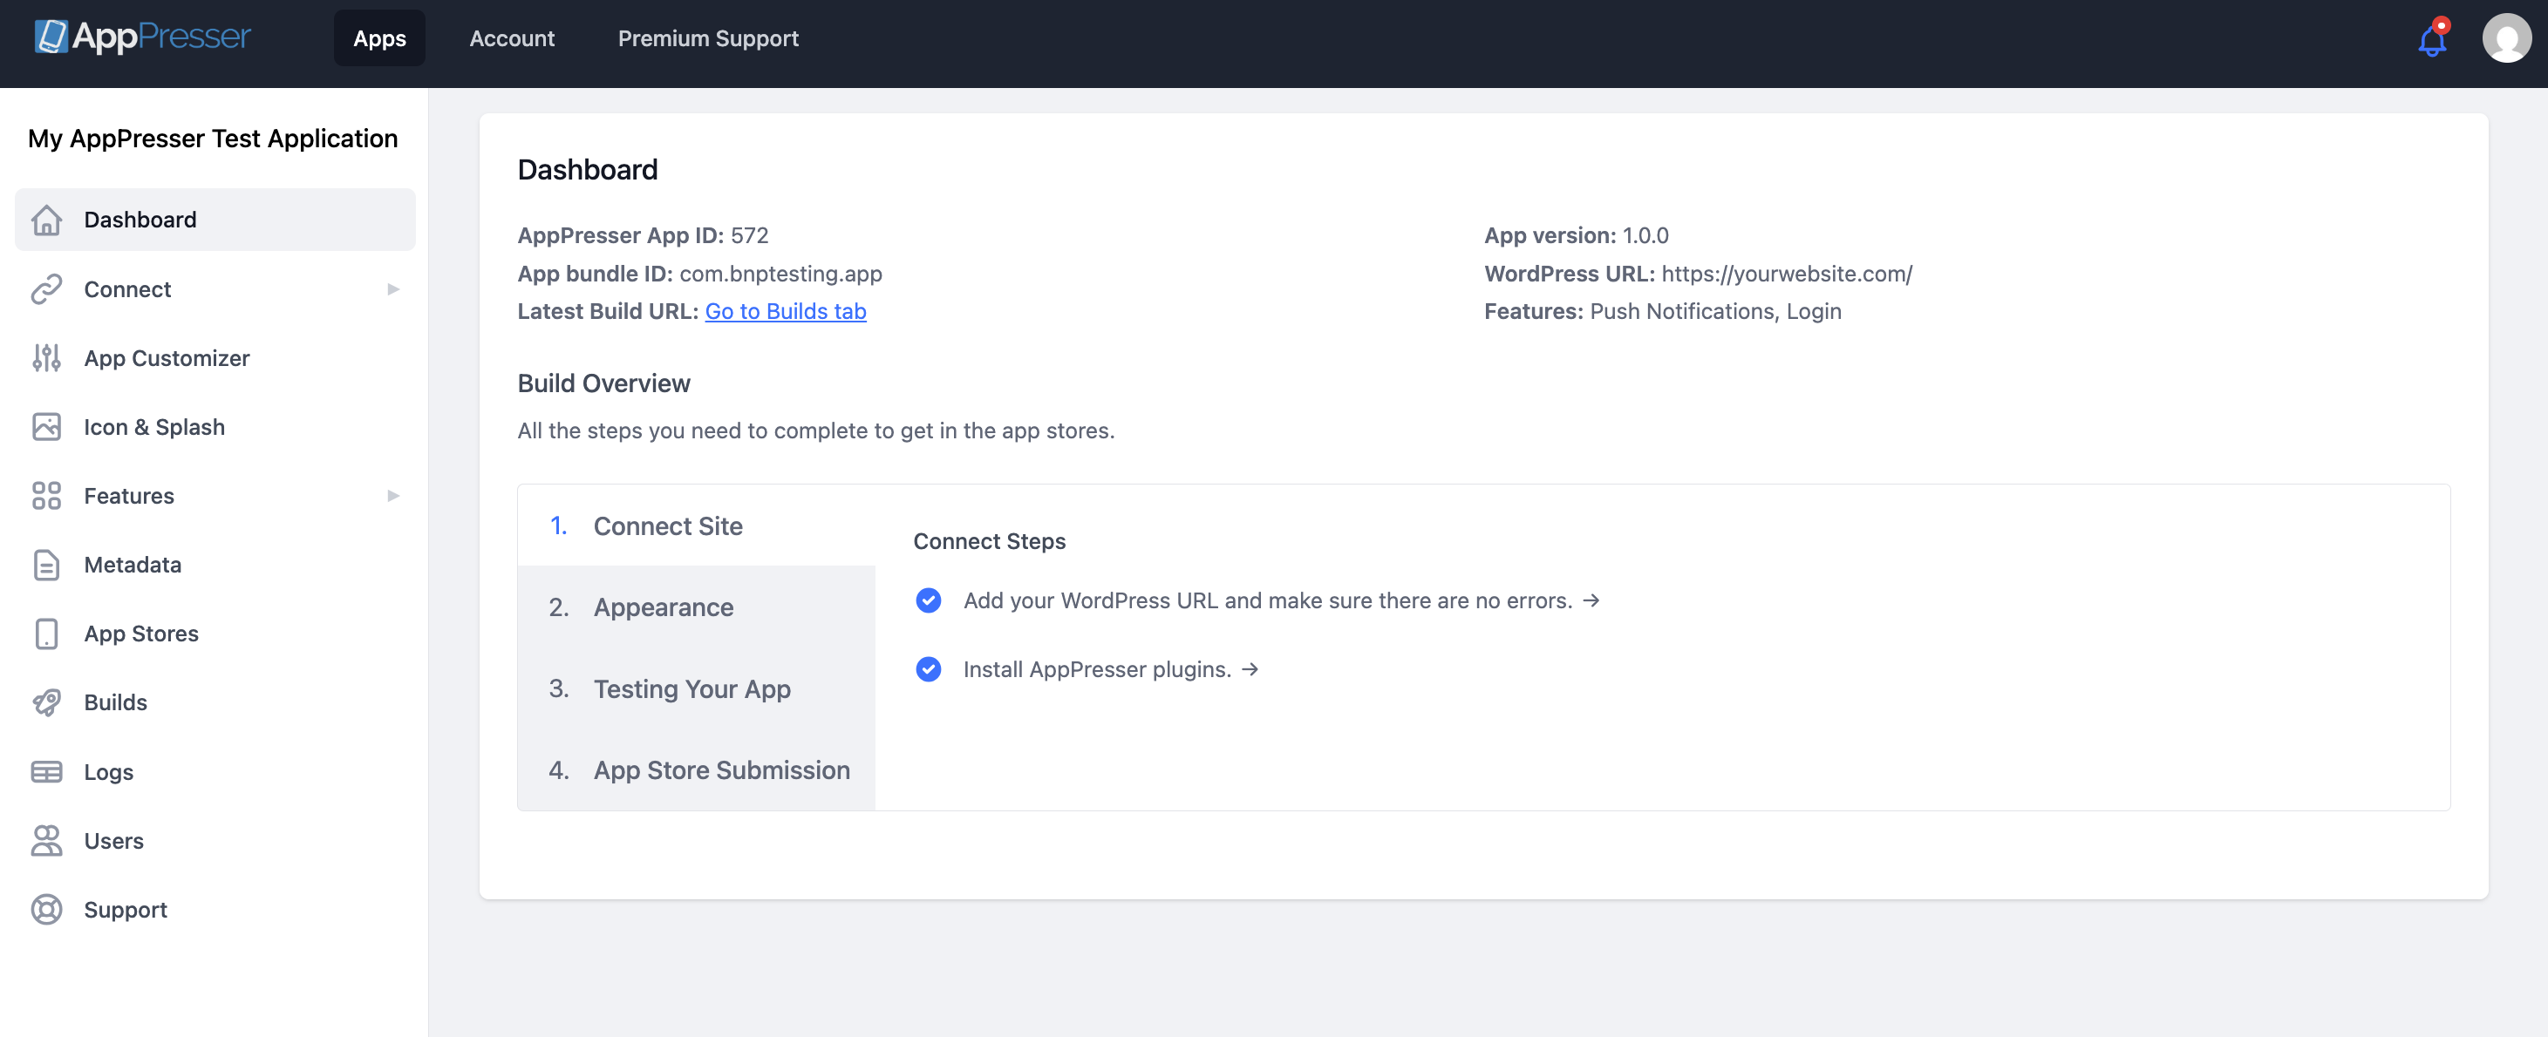2548x1037 pixels.
Task: Click the AppPresser logo
Action: [142, 37]
